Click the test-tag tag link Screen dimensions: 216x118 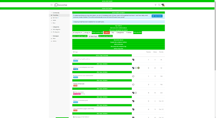pos(83,94)
